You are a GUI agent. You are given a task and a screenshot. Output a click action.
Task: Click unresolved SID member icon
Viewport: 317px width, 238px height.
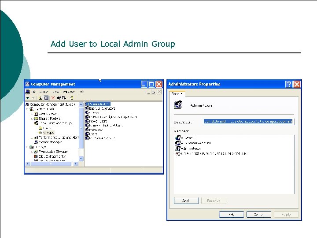pyautogui.click(x=178, y=154)
